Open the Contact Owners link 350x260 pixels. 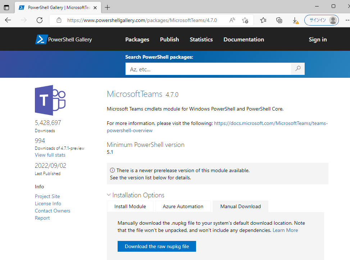53,211
